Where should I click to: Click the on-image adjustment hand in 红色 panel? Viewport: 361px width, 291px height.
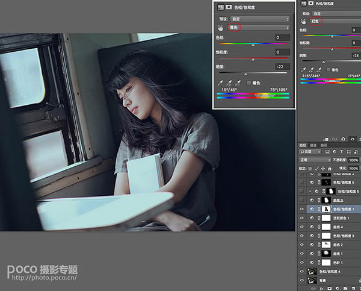(x=303, y=22)
